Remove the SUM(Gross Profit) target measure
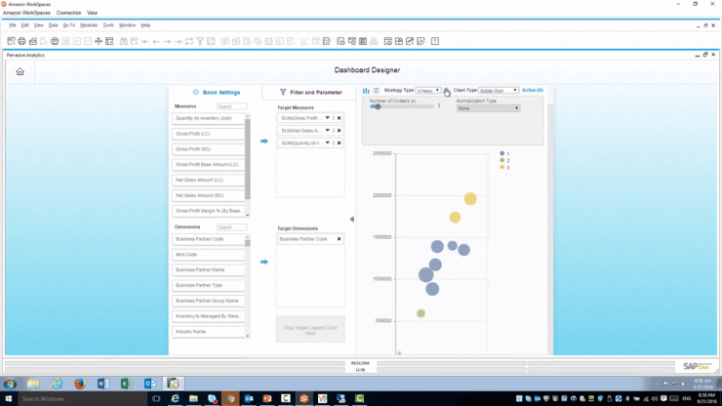 click(x=340, y=117)
